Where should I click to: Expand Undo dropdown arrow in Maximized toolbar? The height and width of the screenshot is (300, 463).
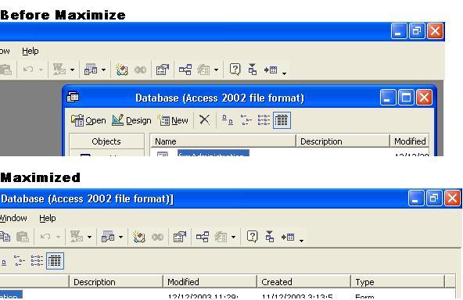58,237
